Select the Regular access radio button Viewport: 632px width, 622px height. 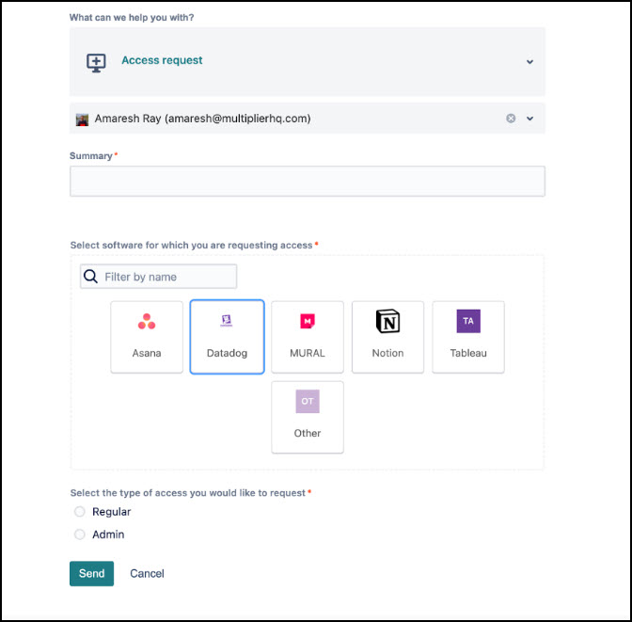tap(80, 512)
